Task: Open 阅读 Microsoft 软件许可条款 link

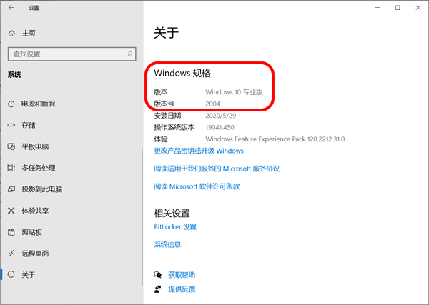Action: [x=197, y=186]
